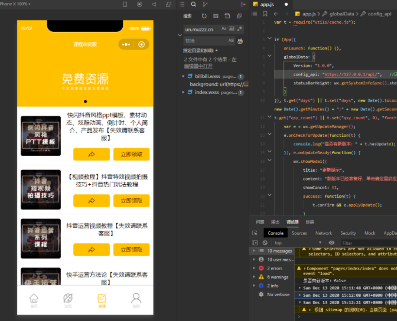Activate the inspect element picker icon
This screenshot has width=397, height=321.
tap(255, 233)
